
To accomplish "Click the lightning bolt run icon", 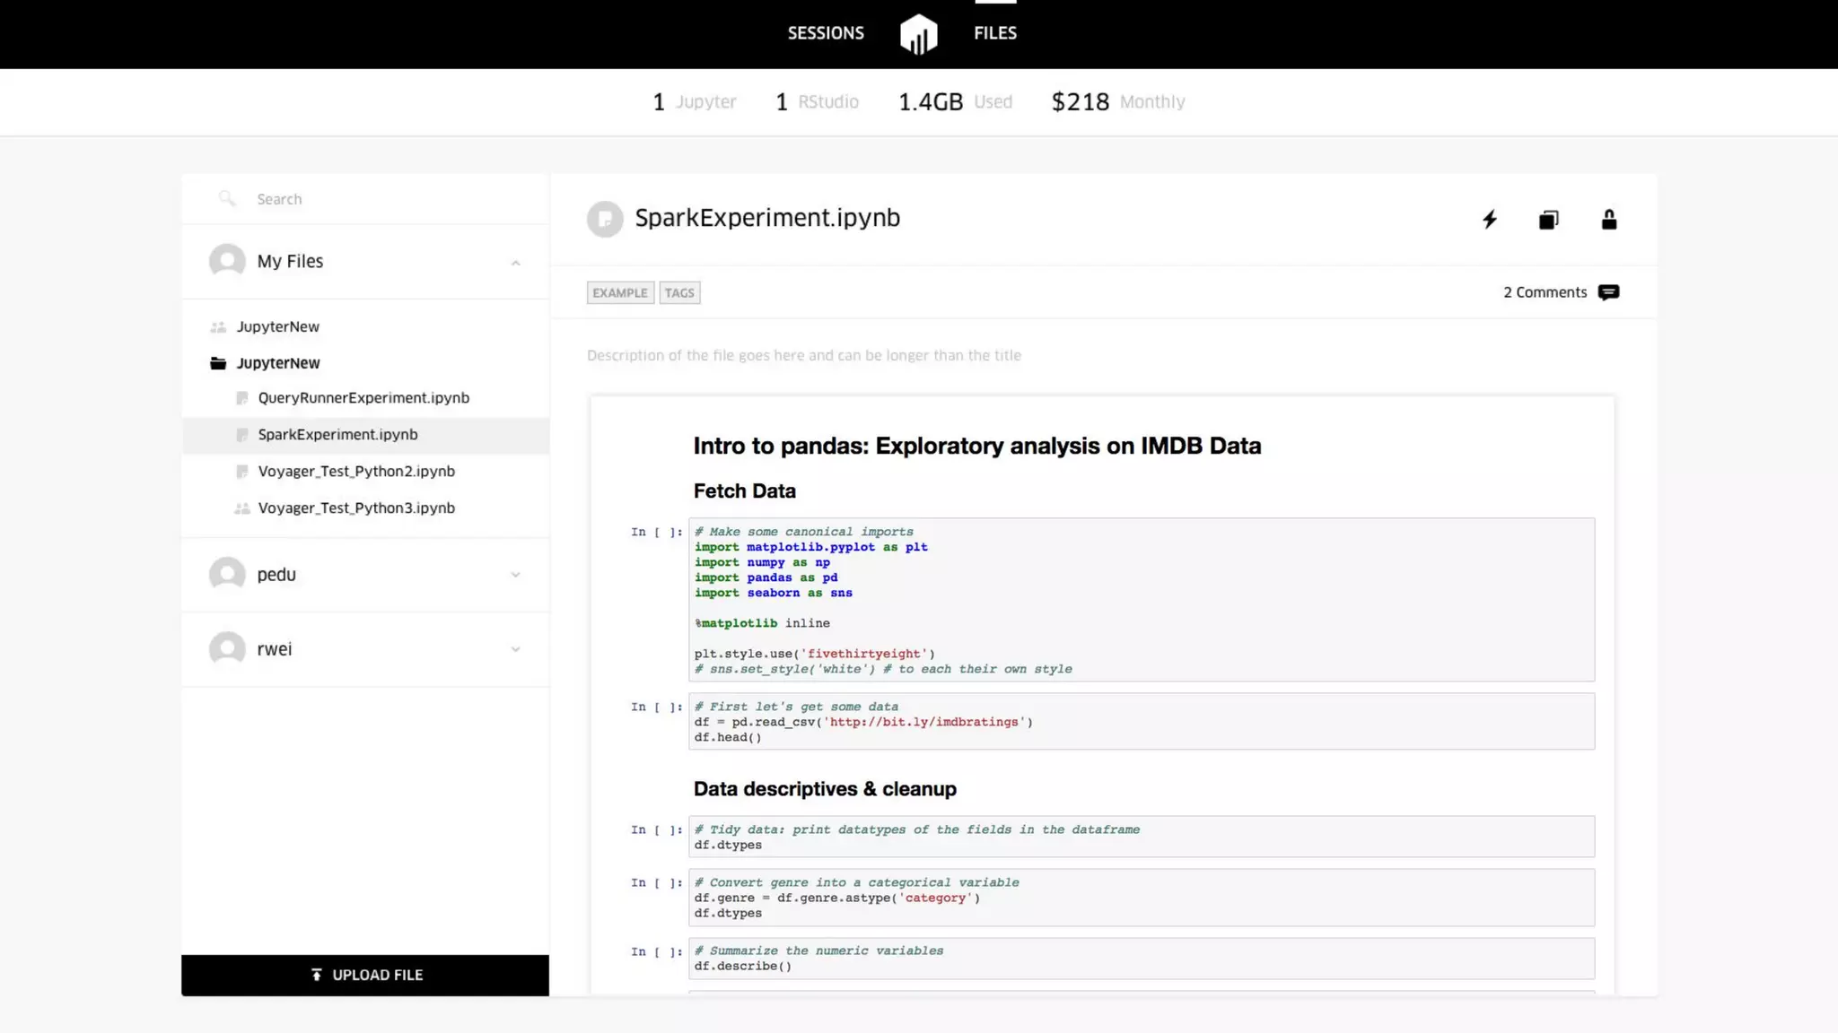I will click(x=1490, y=220).
